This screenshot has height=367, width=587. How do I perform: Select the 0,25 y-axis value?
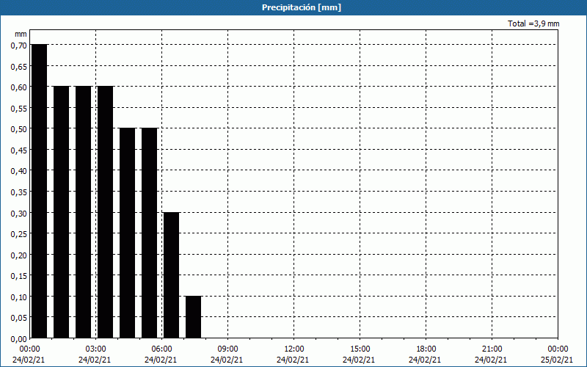coord(19,234)
